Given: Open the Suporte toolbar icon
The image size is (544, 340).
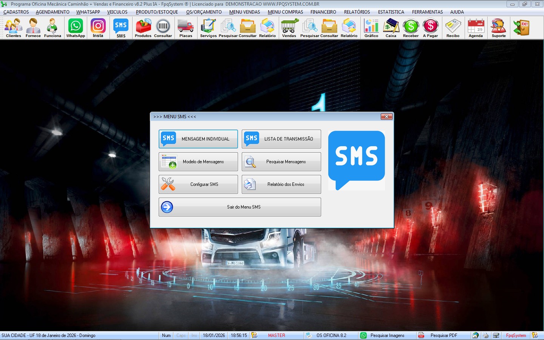Looking at the screenshot, I should point(498,28).
